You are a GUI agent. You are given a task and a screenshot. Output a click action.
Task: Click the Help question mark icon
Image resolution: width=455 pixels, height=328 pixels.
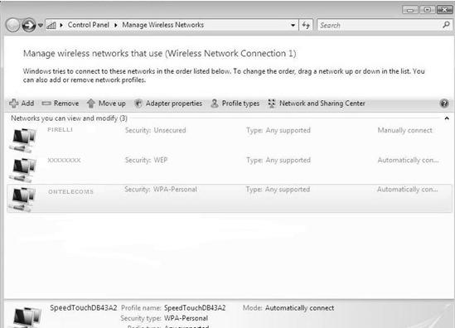[444, 104]
